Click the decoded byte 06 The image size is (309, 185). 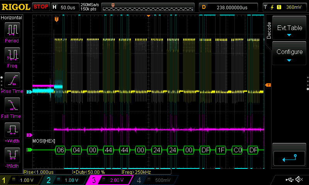61,150
